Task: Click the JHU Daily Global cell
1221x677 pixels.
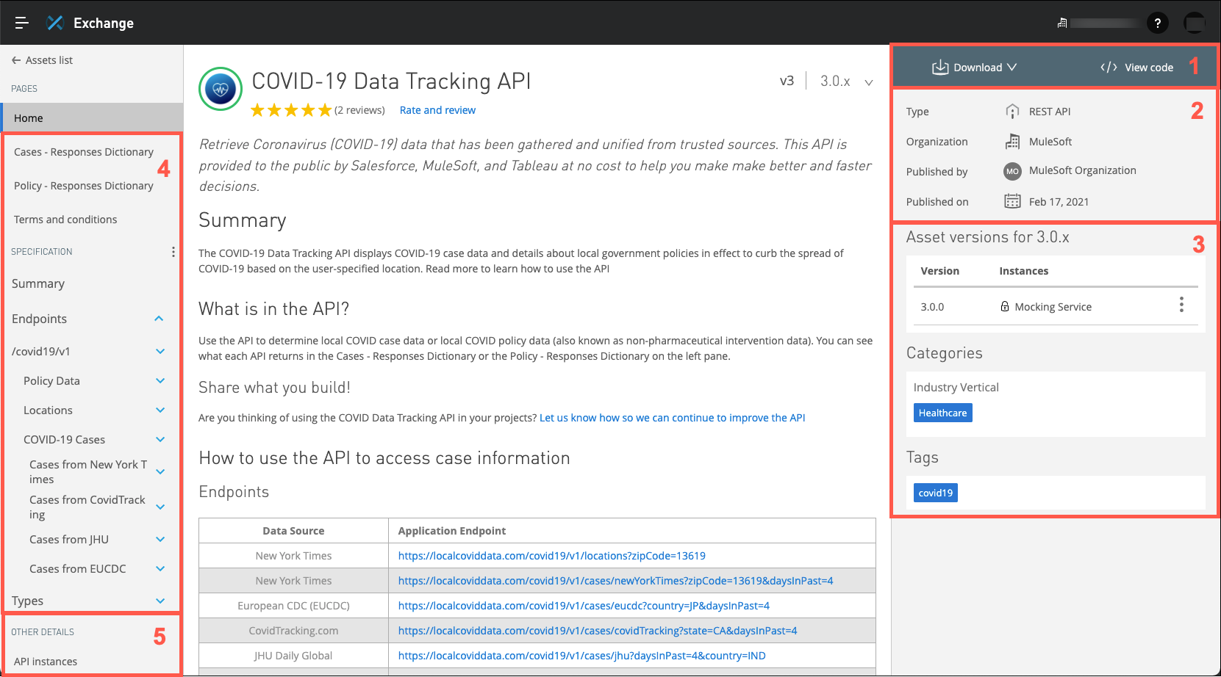Action: tap(293, 656)
